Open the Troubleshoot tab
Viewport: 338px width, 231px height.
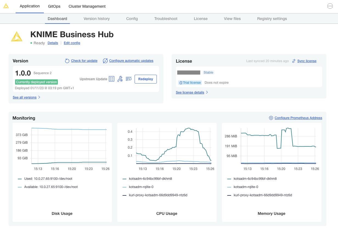click(166, 19)
